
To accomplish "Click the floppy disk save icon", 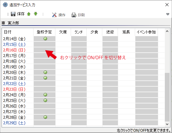I will click(x=13, y=14).
